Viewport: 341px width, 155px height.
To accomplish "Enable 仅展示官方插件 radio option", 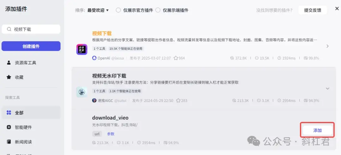I will 118,10.
